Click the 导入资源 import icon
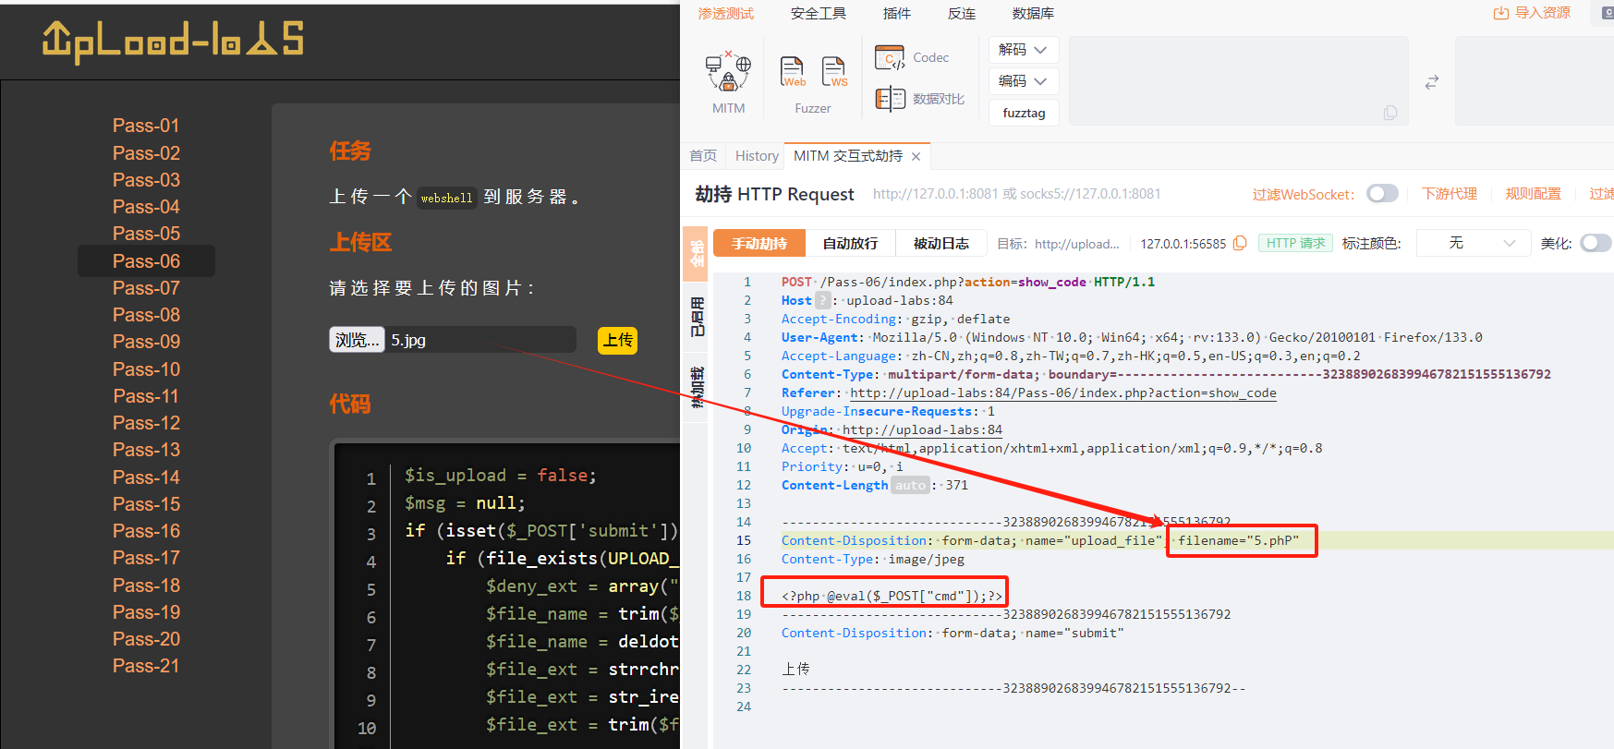This screenshot has height=749, width=1614. [x=1500, y=13]
